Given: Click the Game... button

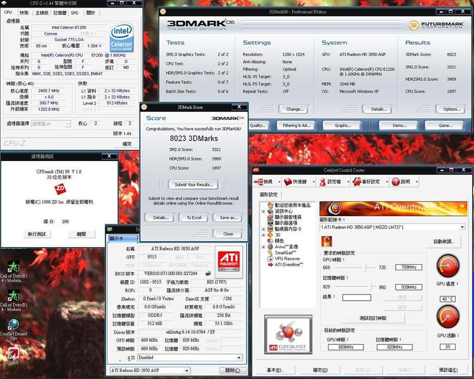Looking at the screenshot, I should 446,125.
